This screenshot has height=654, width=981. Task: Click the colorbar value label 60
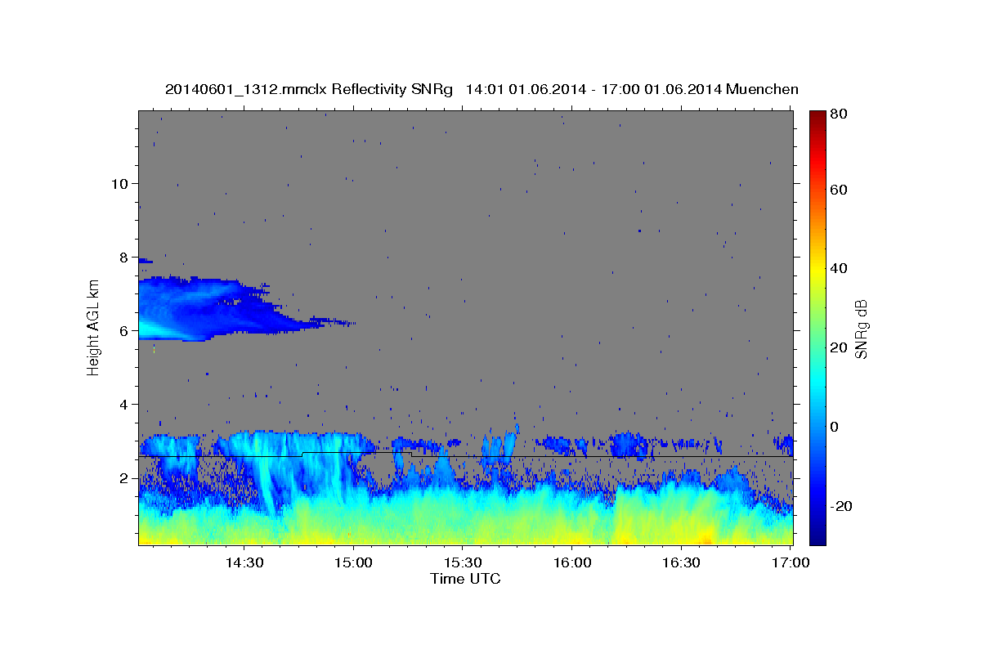click(838, 190)
